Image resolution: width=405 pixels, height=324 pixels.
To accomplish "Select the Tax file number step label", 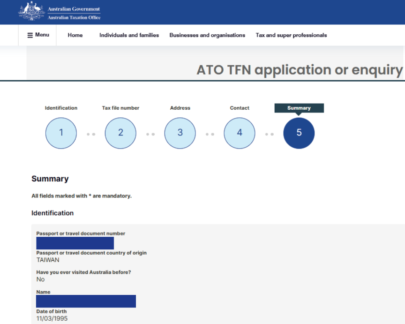I will (120, 108).
